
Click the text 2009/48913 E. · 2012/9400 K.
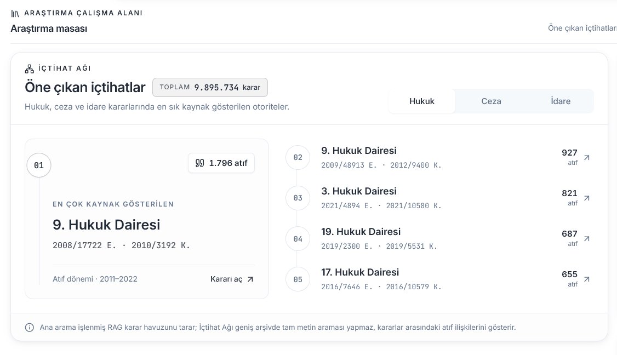coord(381,165)
